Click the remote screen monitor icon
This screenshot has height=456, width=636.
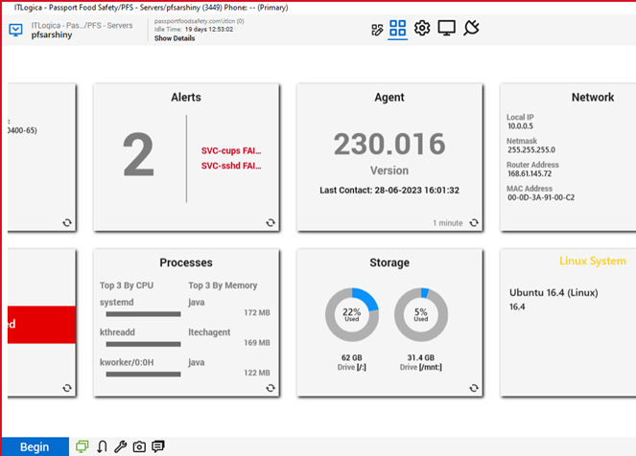(x=446, y=29)
